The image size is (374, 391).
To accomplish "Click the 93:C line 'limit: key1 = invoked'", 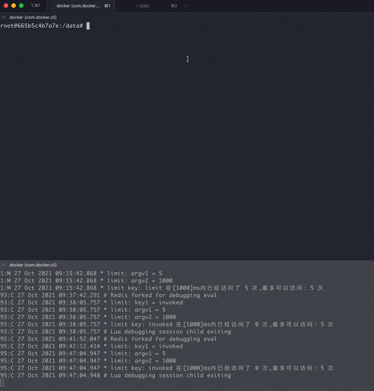I will point(91,302).
